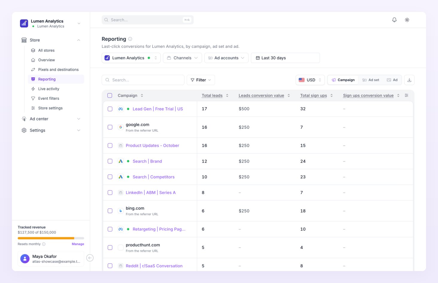The image size is (438, 283).
Task: Click the Meta icon on Lead Gen row
Action: click(121, 109)
